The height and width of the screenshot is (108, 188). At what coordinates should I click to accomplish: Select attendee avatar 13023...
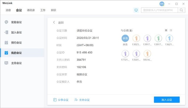pos(136,38)
